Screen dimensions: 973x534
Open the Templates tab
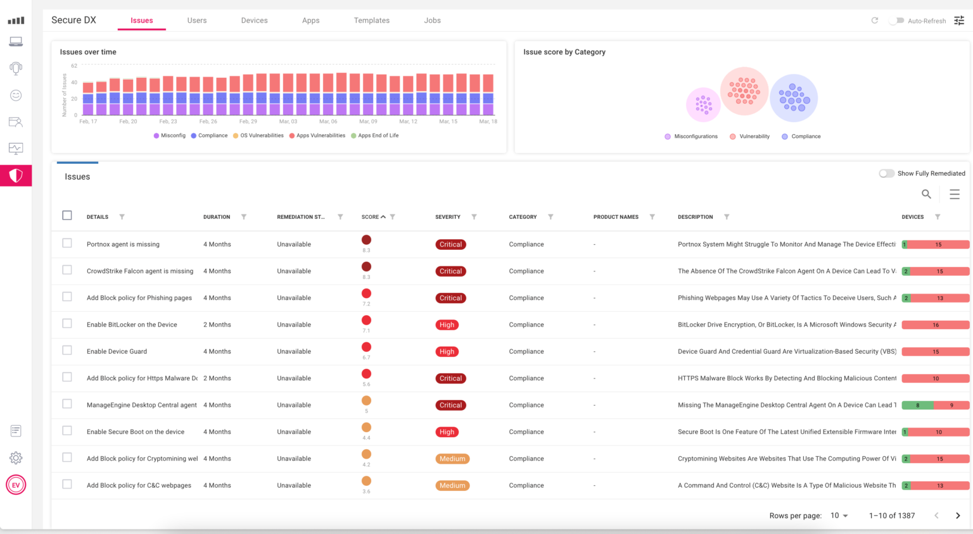click(x=372, y=20)
